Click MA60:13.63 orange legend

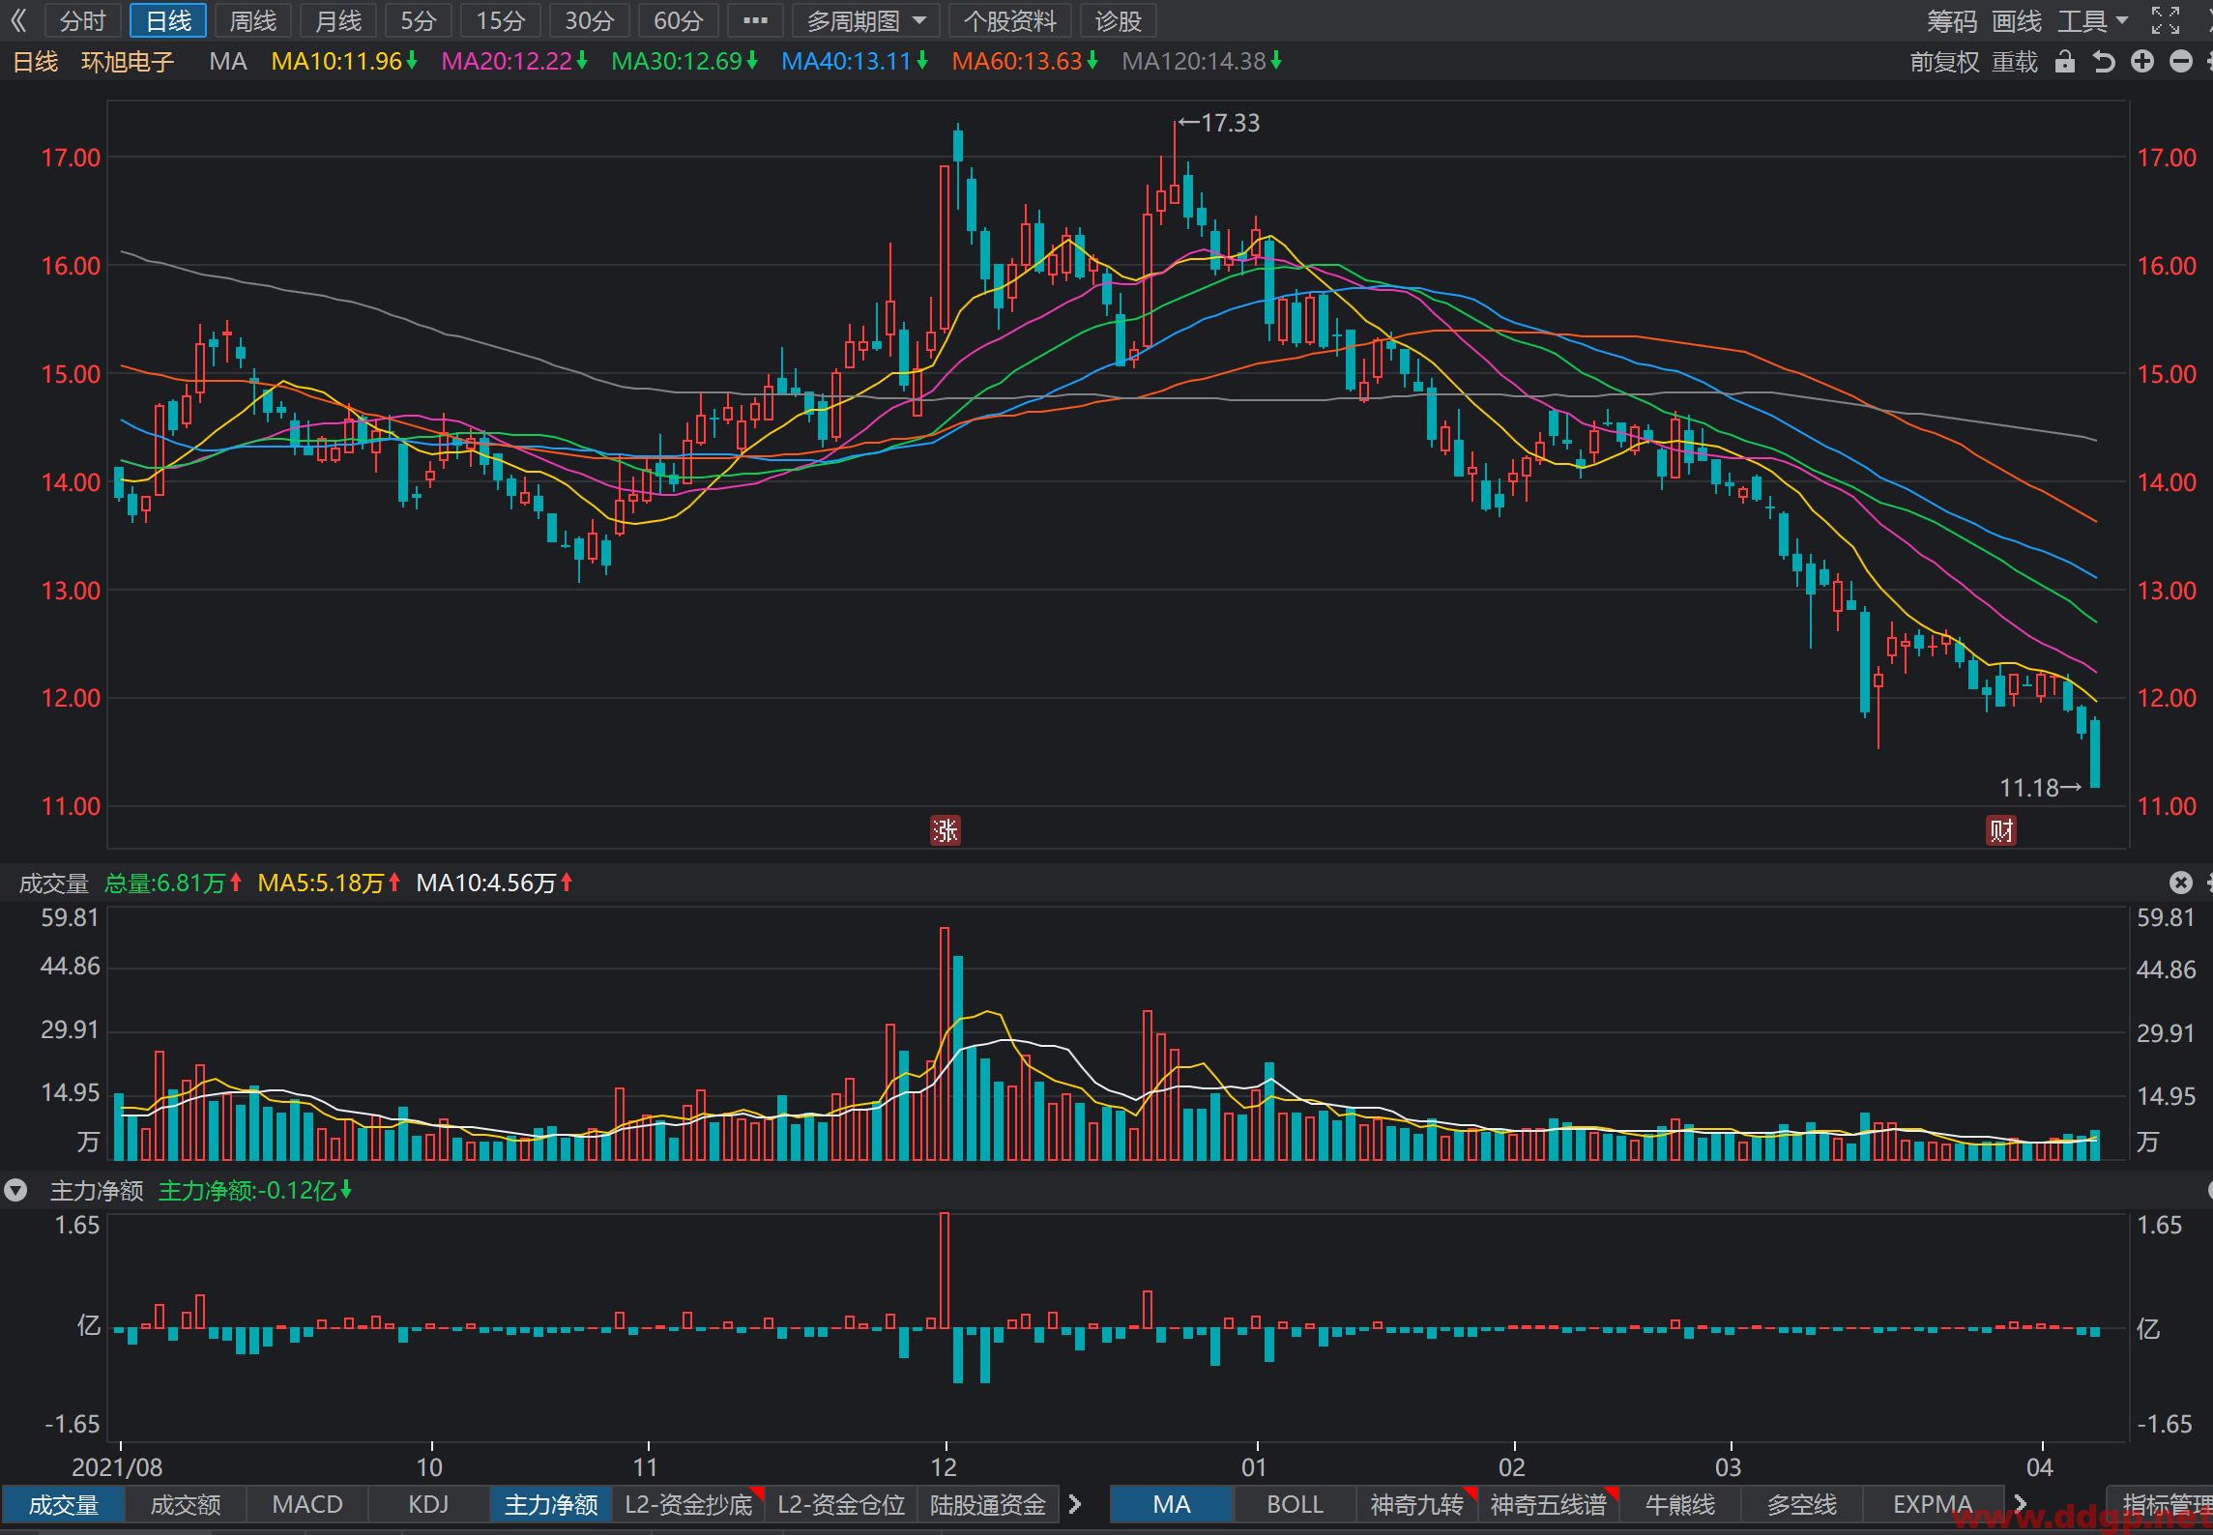1025,62
